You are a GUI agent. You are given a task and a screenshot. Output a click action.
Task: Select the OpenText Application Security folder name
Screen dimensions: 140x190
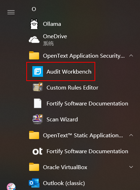coord(84,56)
